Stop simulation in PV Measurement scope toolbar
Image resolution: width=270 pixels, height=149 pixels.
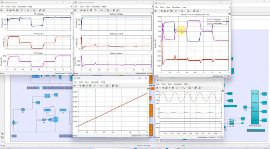coord(17,10)
